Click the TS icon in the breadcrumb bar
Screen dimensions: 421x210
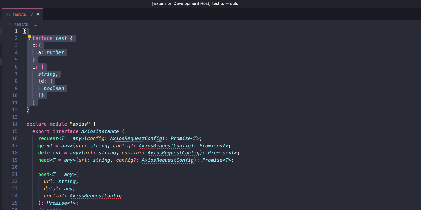pos(10,24)
